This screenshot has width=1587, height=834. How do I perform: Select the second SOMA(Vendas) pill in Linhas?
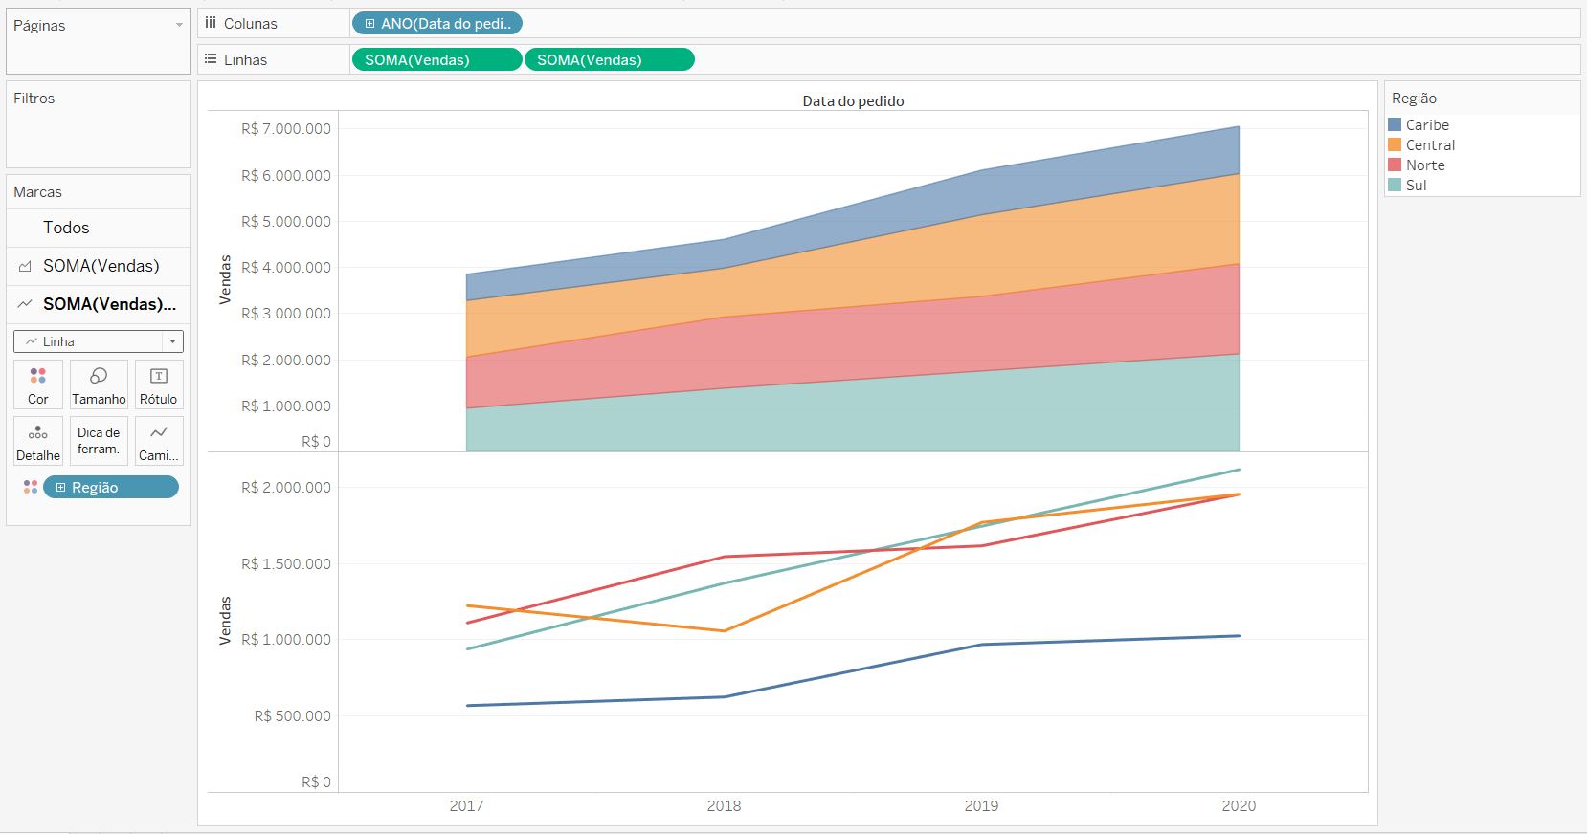point(610,59)
